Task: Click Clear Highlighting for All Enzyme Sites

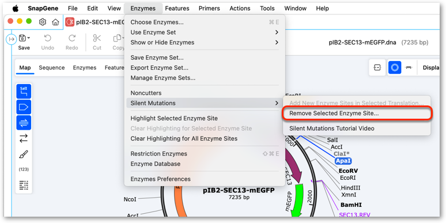Action: point(205,139)
